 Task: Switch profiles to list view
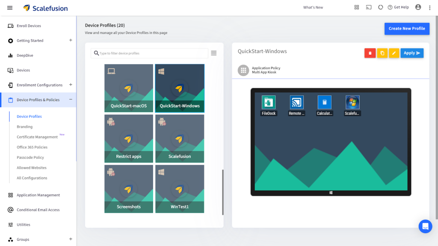click(x=214, y=53)
